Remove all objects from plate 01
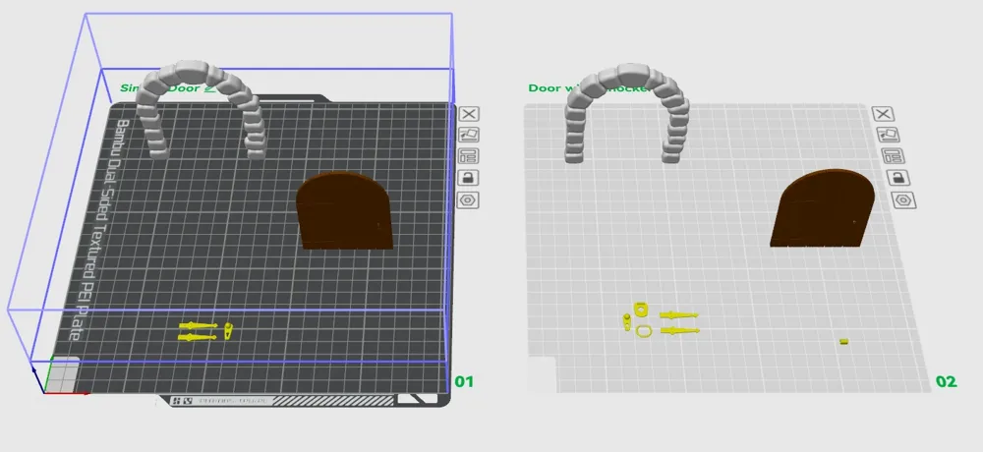 pyautogui.click(x=469, y=114)
